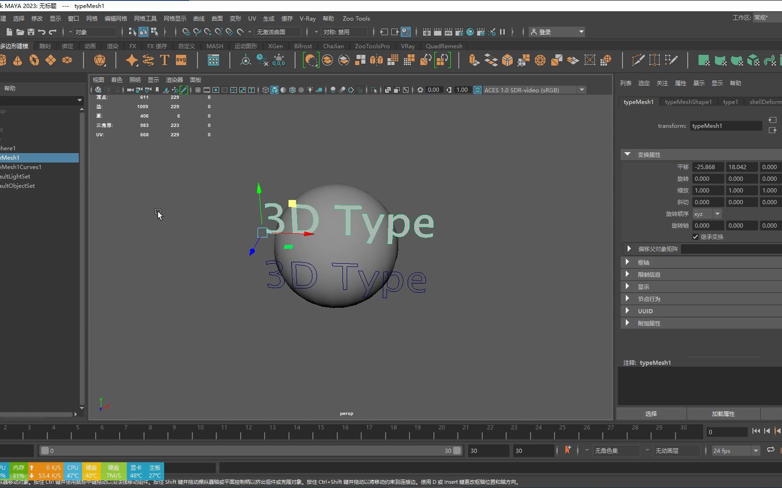Open the rotate order xyz dropdown
782x488 pixels.
pyautogui.click(x=707, y=214)
